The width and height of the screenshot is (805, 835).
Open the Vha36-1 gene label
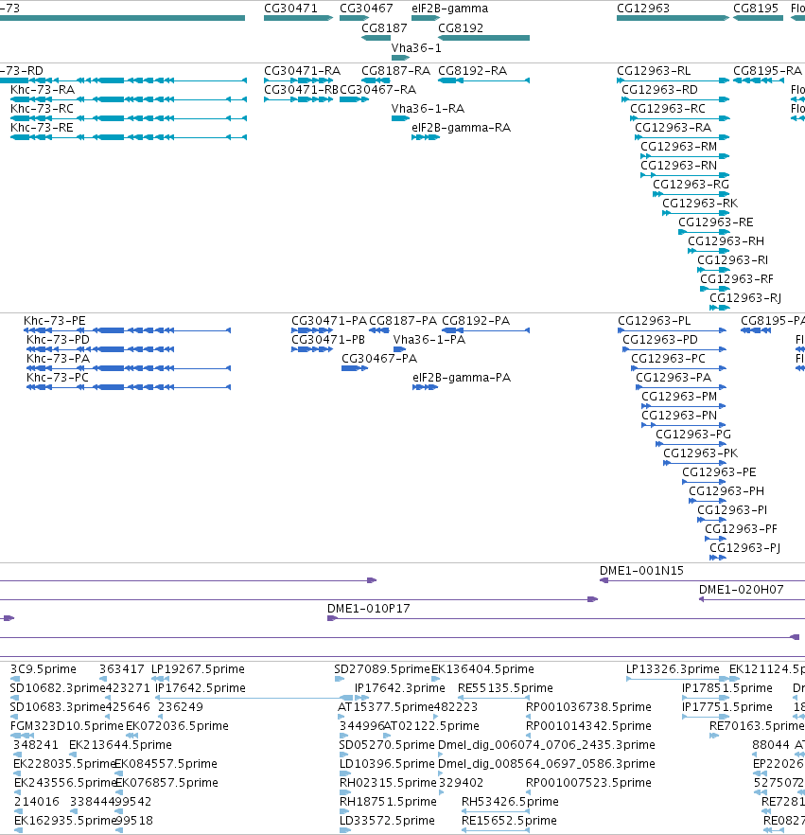(x=416, y=48)
